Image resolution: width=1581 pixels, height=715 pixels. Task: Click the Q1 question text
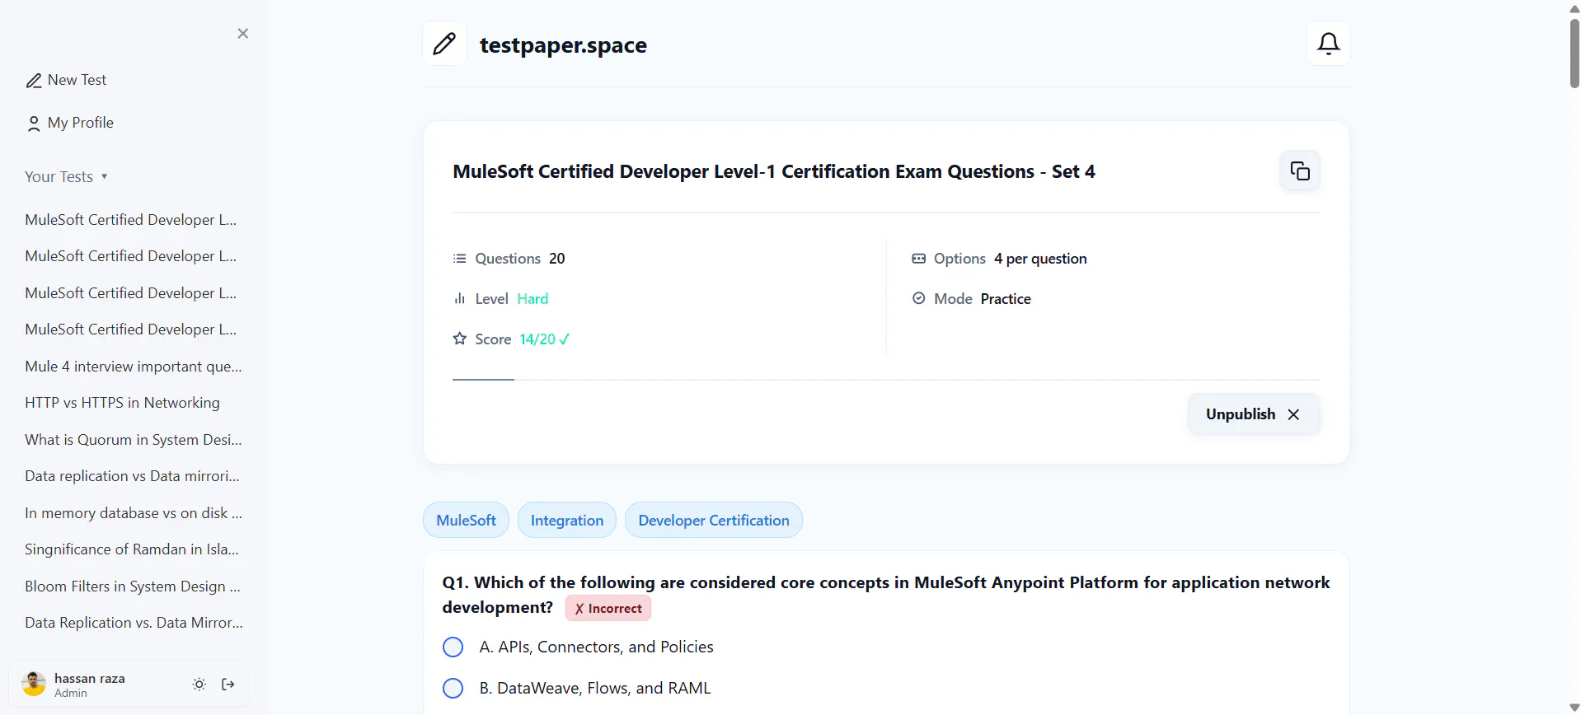(x=886, y=595)
